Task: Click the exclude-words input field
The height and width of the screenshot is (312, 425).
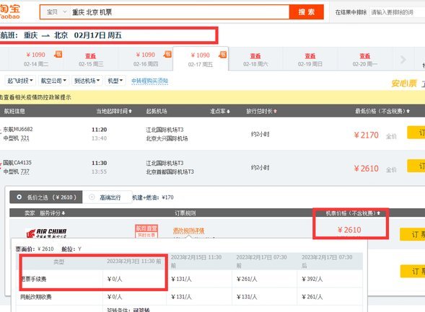Action: coord(398,12)
